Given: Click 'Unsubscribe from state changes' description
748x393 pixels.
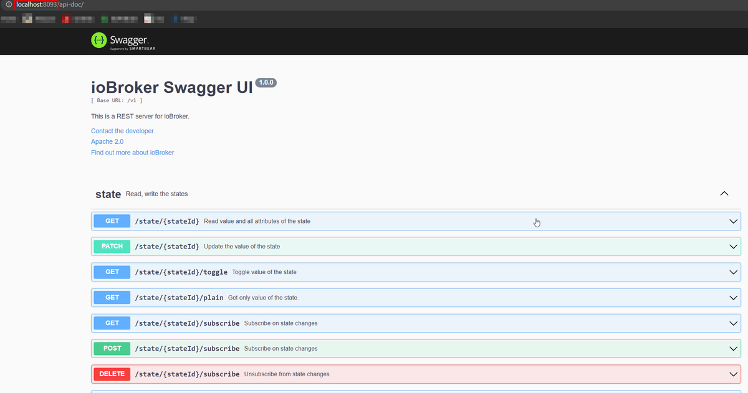Looking at the screenshot, I should 287,374.
